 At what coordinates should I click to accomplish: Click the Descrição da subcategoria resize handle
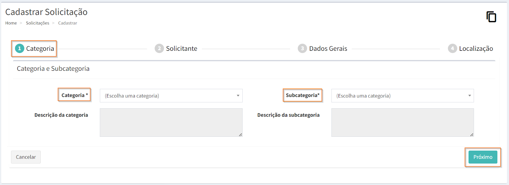pyautogui.click(x=472, y=135)
